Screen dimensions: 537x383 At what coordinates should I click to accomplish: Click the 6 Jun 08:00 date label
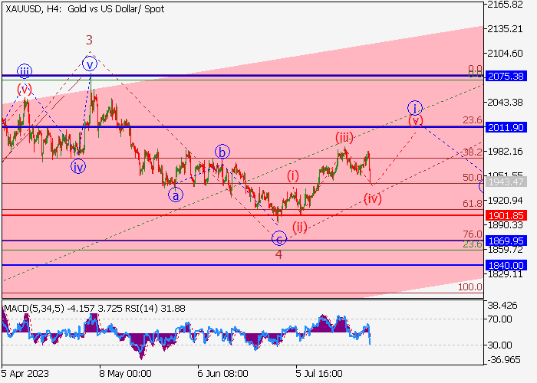[x=223, y=374]
